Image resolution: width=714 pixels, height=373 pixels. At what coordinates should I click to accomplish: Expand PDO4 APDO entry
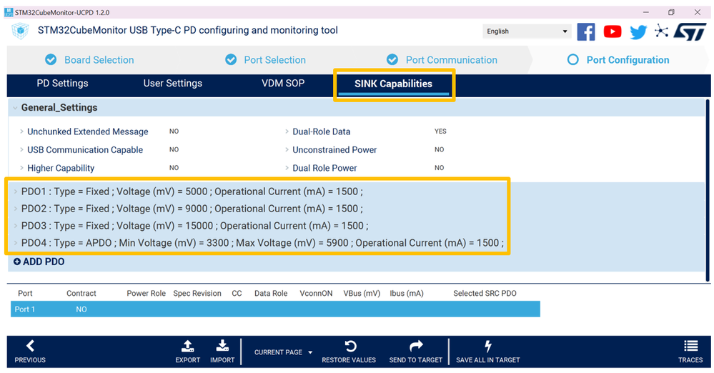(x=16, y=243)
